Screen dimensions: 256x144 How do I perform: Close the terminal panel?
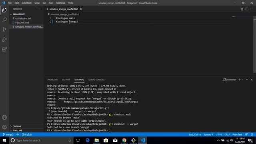[252, 80]
